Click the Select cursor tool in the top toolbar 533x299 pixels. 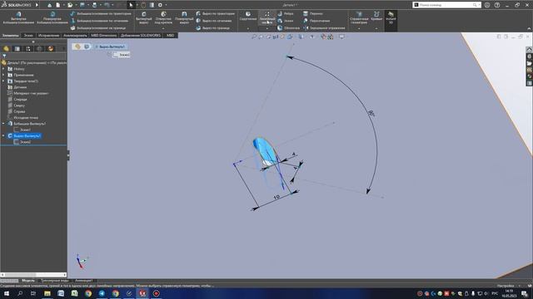pos(131,5)
